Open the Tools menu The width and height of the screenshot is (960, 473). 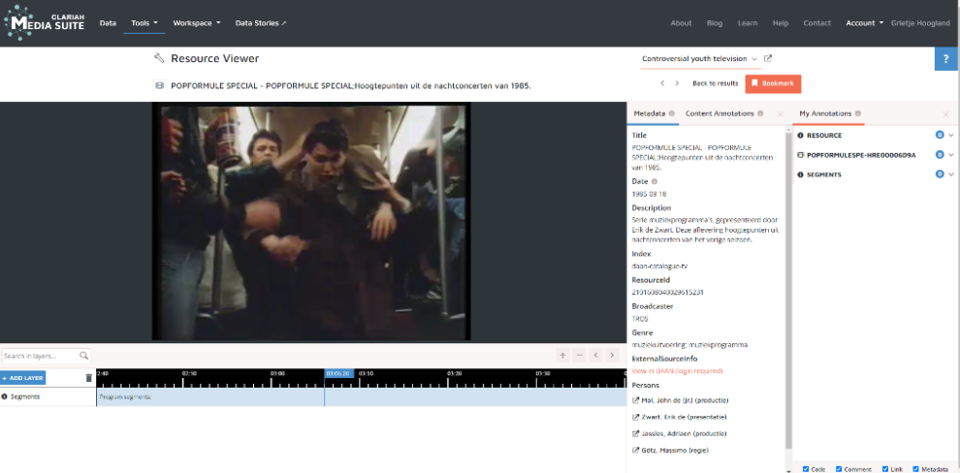(144, 22)
